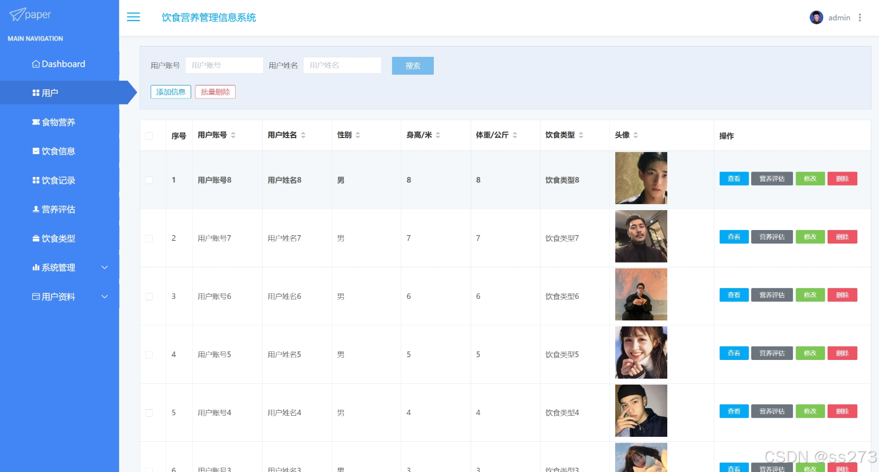This screenshot has height=472, width=879.
Task: Check the row checkbox for 用户账号4
Action: (x=149, y=413)
